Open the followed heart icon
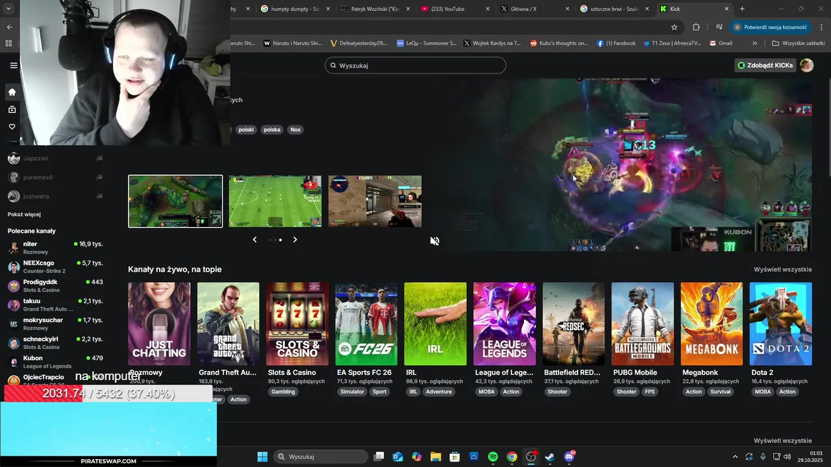Viewport: 831px width, 467px height. point(12,127)
